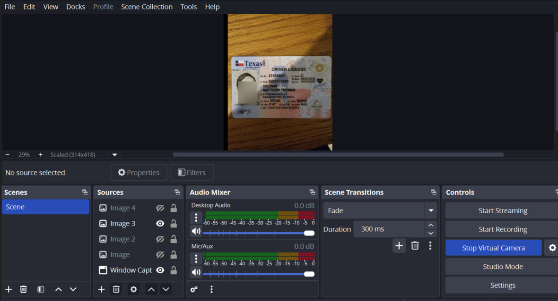Open advanced audio properties gear in Audio Mixer
This screenshot has height=301, width=558.
(193, 289)
